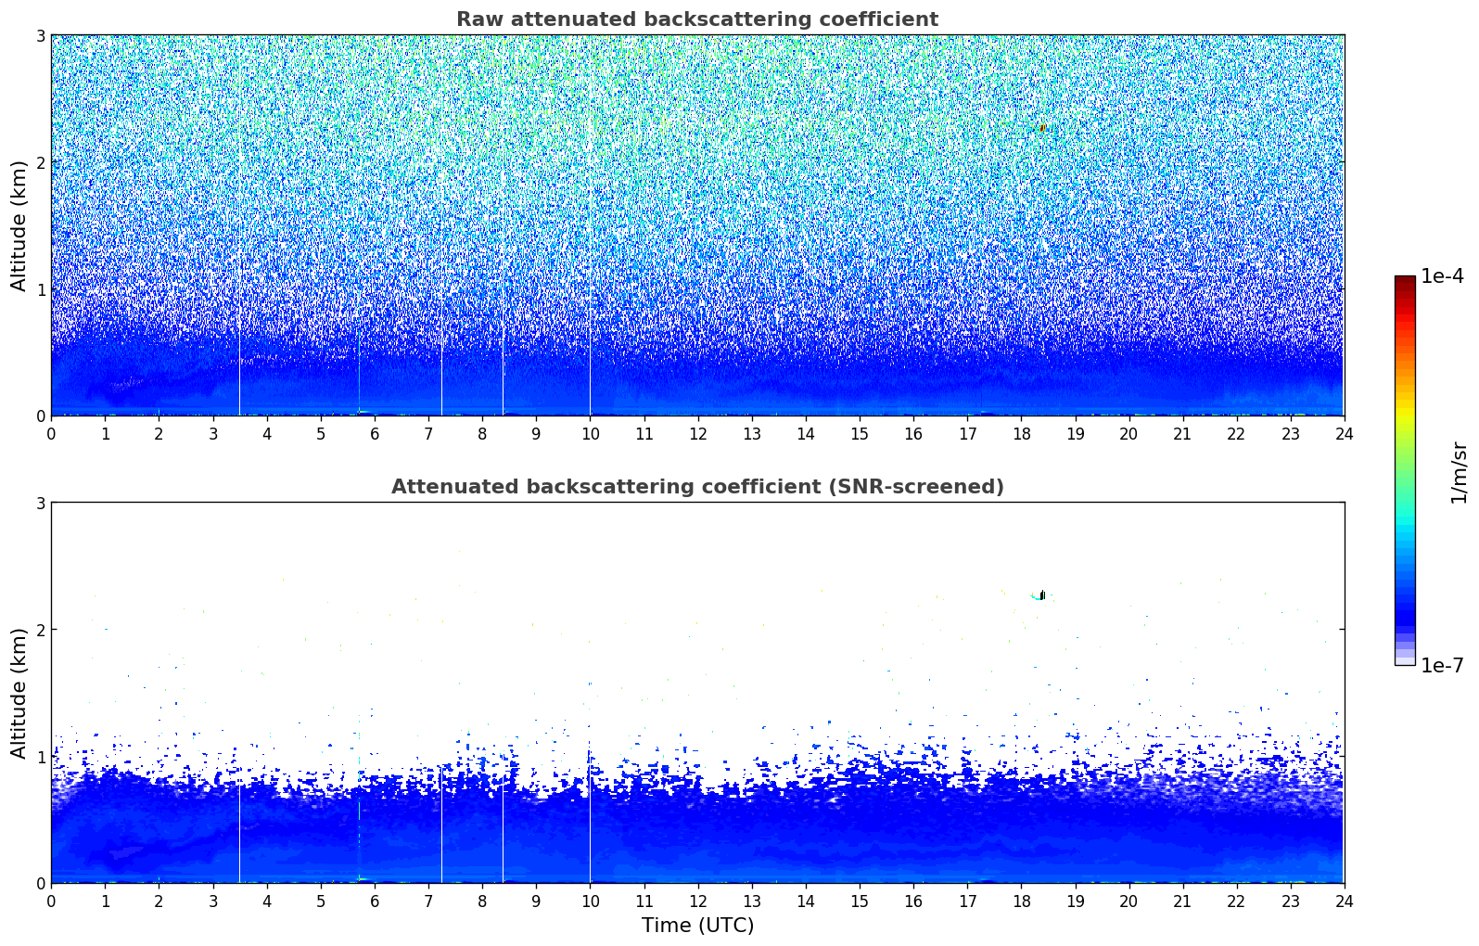The height and width of the screenshot is (946, 1479).
Task: Click the colorbar '1e-4' maximum label
Action: (1442, 276)
